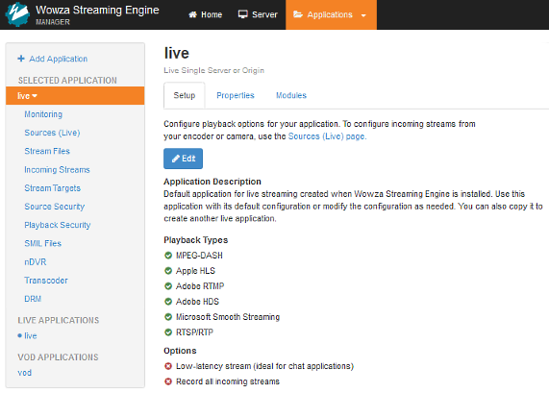Click the green check icon beside Apple HLS
This screenshot has width=549, height=393.
click(168, 271)
